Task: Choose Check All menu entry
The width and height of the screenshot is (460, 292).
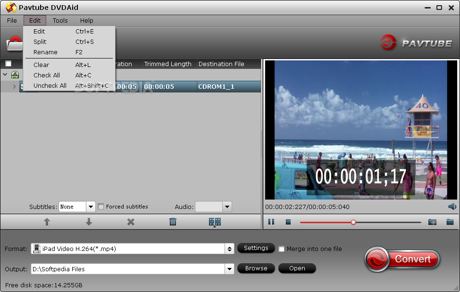Action: tap(69, 75)
